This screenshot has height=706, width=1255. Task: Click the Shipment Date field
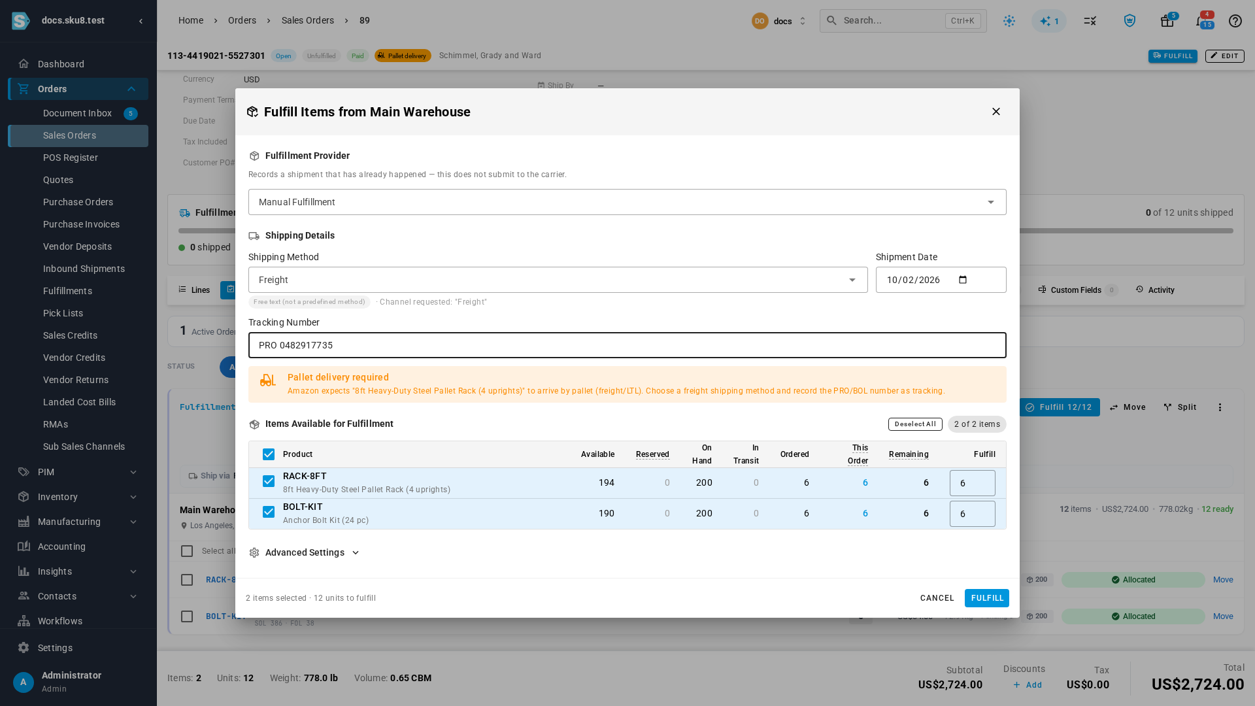coord(941,280)
